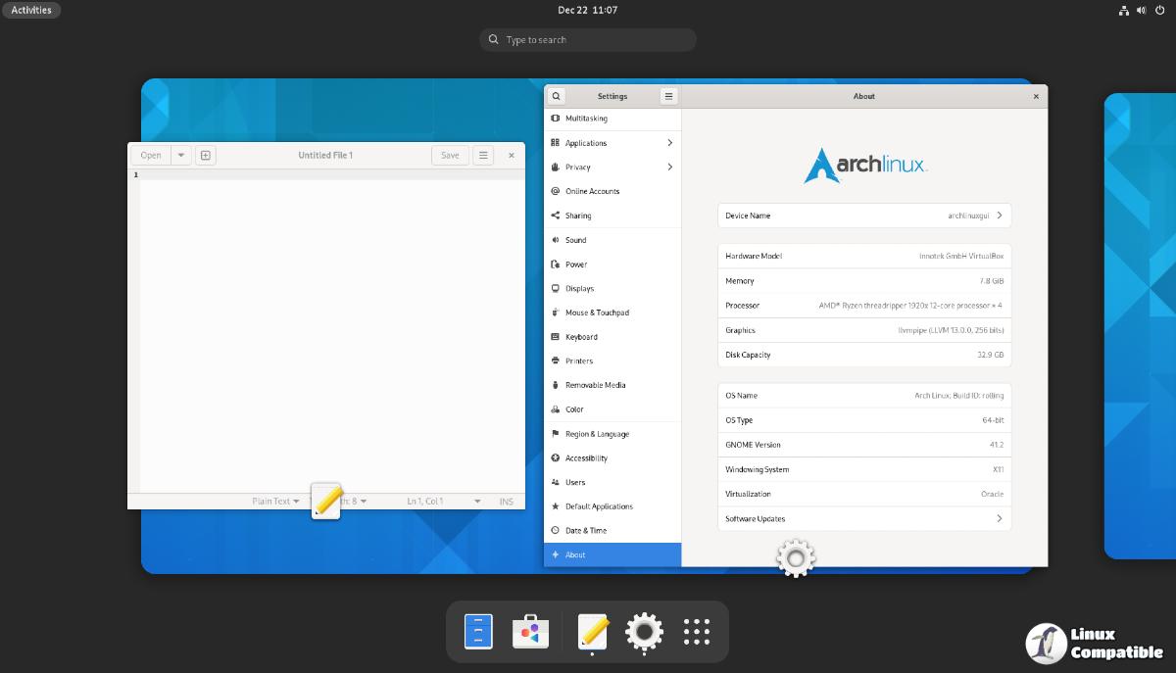
Task: Expand the Open recent files dropdown arrow
Action: tap(181, 155)
